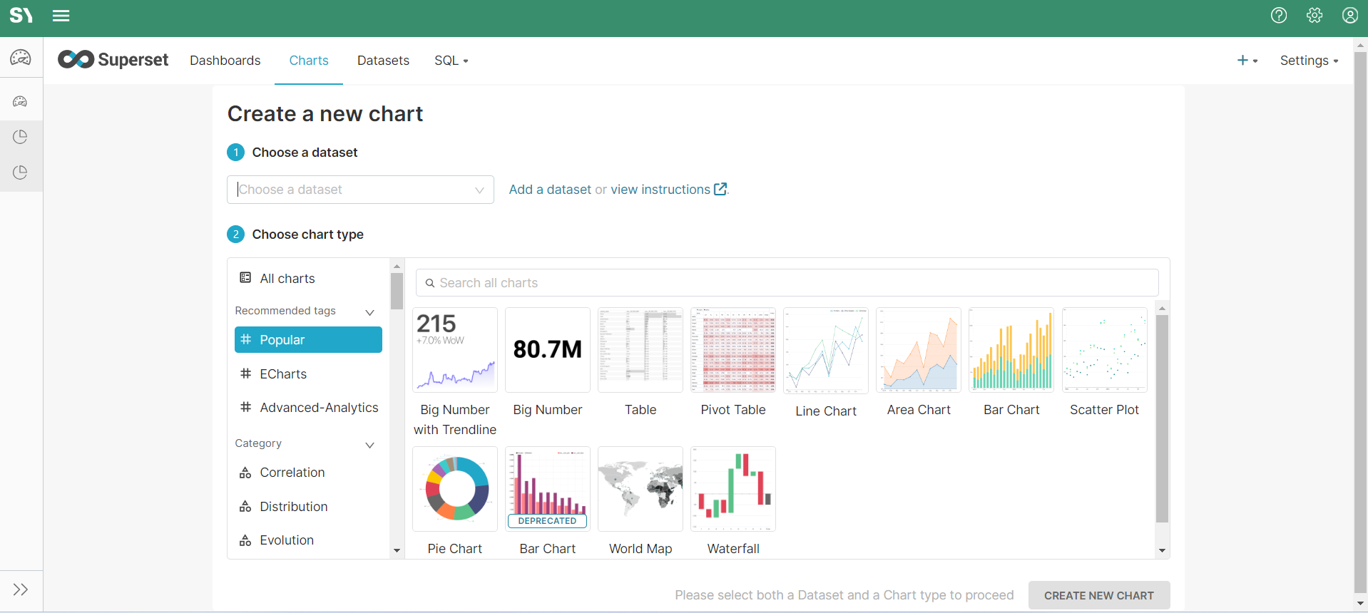Click the Superset logo
The image size is (1368, 613).
113,60
